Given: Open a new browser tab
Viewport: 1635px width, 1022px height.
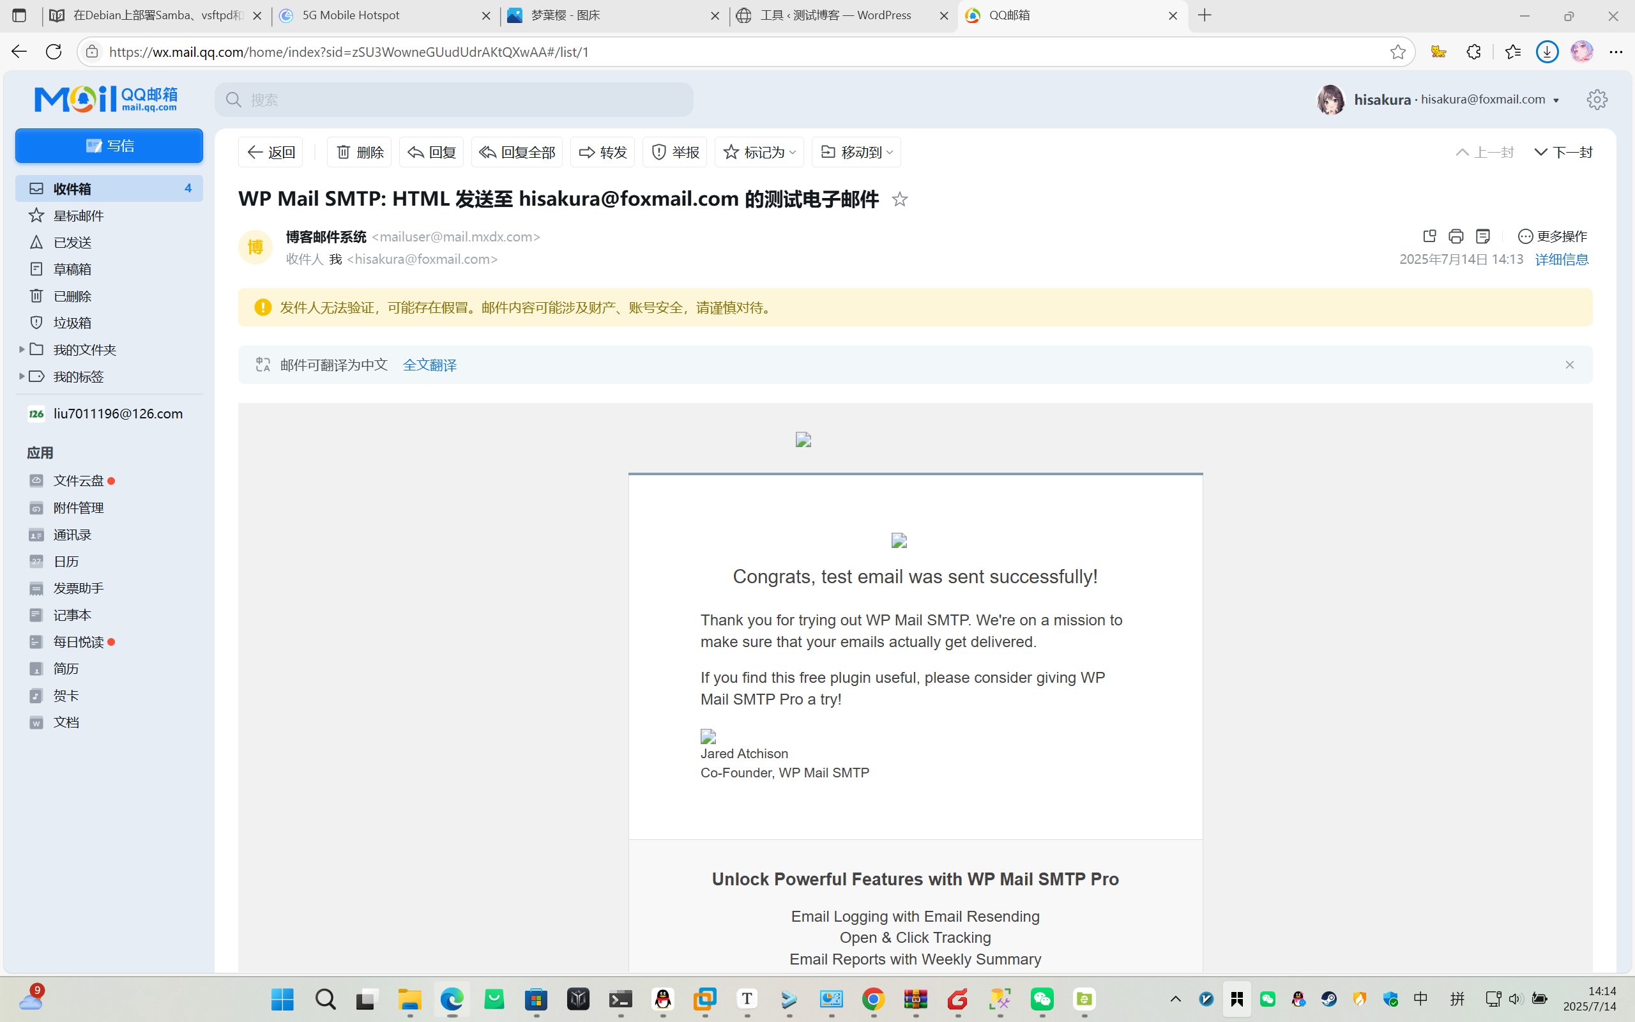Looking at the screenshot, I should point(1205,15).
